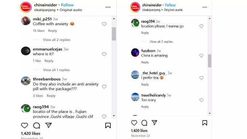This screenshot has height=139, width=247.
Task: Open more options in right post header
Action: click(205, 7)
